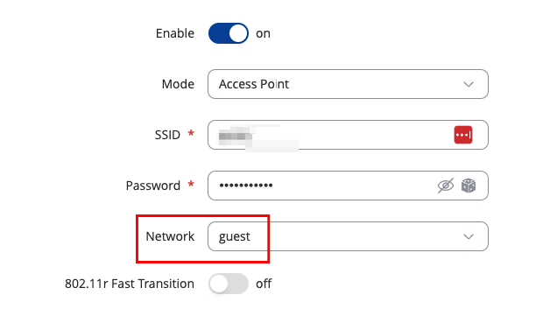Reveal the password with the crossed-eye icon

click(x=446, y=186)
